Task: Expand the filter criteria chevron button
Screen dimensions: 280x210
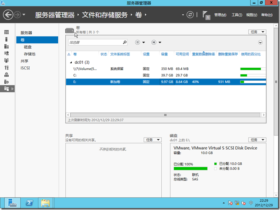Action: pos(260,43)
